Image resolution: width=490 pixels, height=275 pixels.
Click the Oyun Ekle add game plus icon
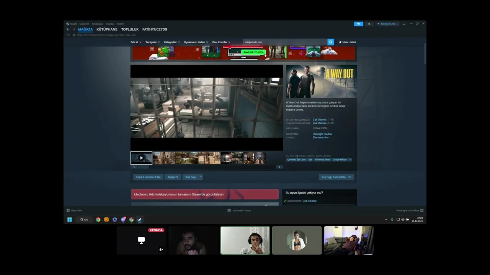68,210
